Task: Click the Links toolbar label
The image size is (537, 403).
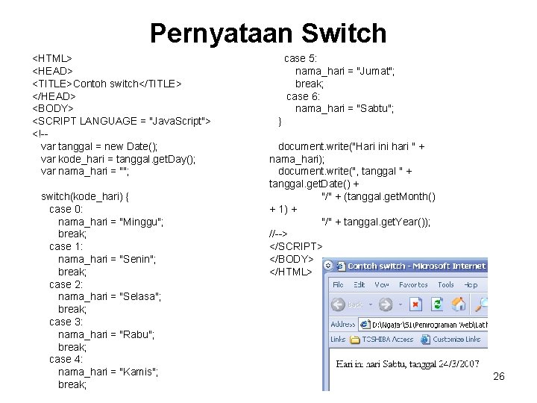Action: pyautogui.click(x=338, y=340)
